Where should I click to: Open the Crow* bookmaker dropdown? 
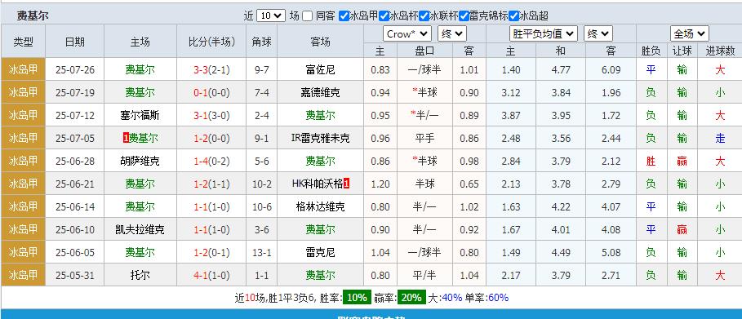(x=407, y=33)
